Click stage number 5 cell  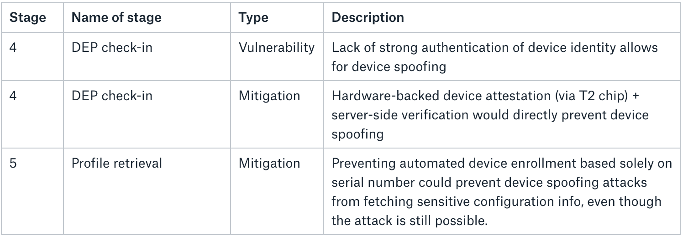[x=13, y=163]
